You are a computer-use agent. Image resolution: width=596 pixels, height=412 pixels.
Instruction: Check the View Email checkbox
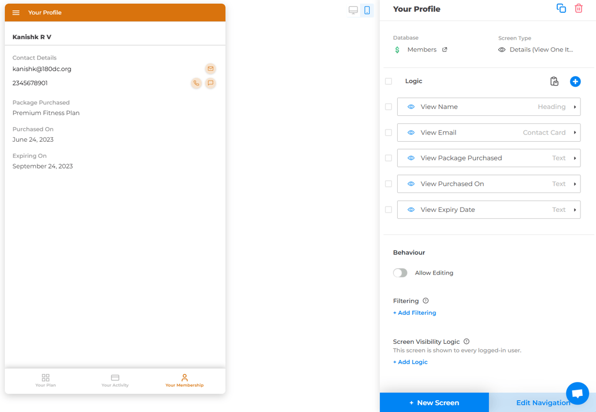pyautogui.click(x=389, y=133)
